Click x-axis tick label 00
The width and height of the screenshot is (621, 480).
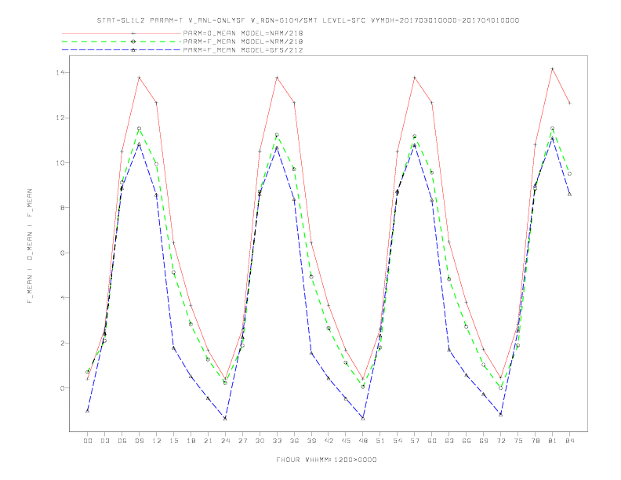88,441
